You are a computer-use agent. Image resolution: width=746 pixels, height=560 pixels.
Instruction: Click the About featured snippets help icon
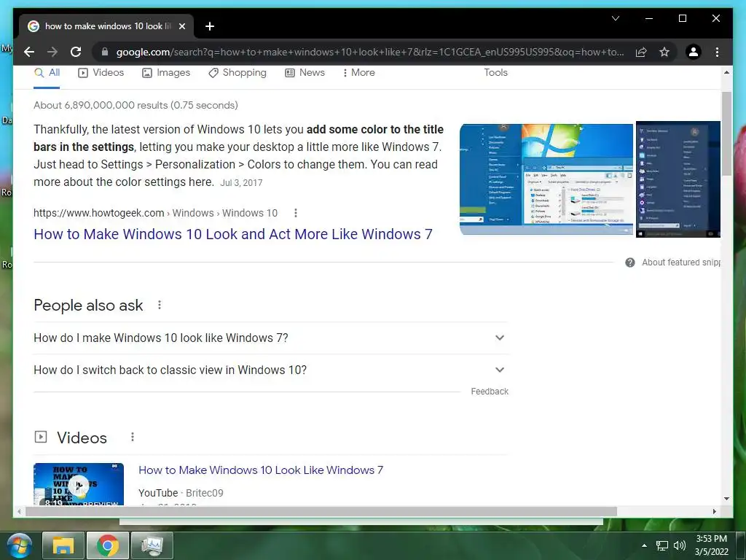pyautogui.click(x=630, y=262)
